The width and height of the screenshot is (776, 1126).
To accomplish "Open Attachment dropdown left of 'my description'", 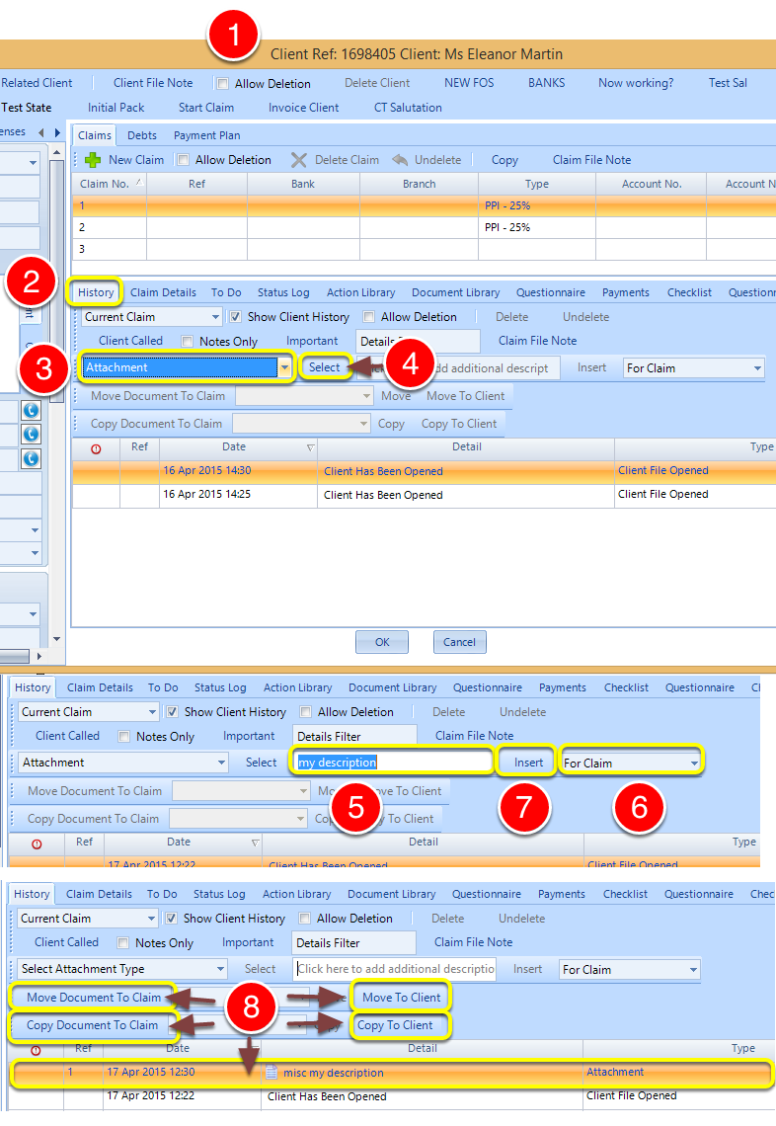I will click(222, 762).
